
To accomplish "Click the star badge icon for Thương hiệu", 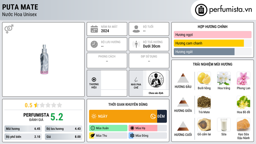I will pos(94,79).
